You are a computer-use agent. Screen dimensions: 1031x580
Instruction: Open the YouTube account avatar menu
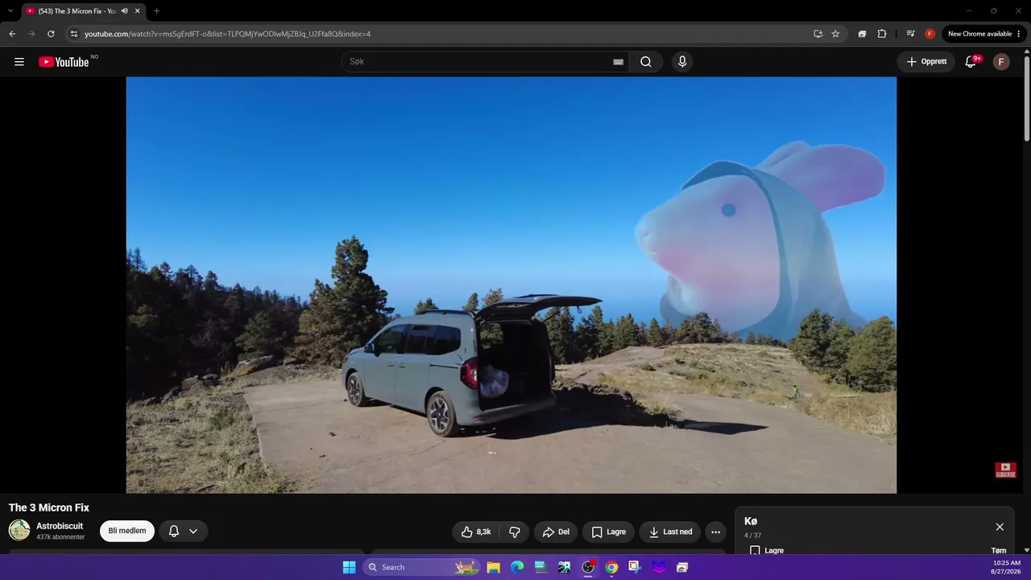1001,62
